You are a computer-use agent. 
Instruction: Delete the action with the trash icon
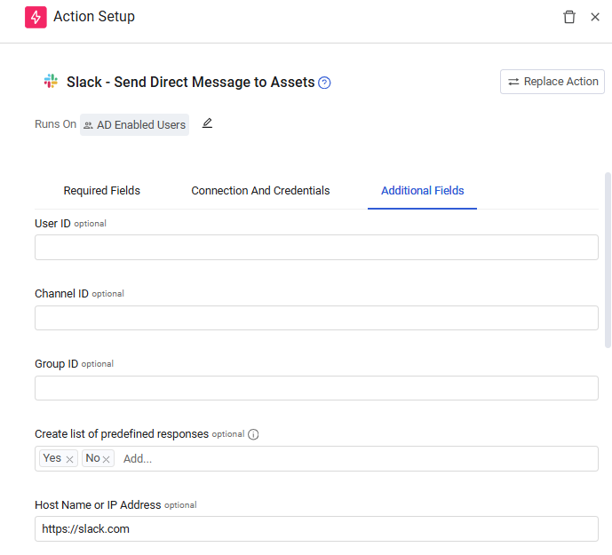point(569,17)
